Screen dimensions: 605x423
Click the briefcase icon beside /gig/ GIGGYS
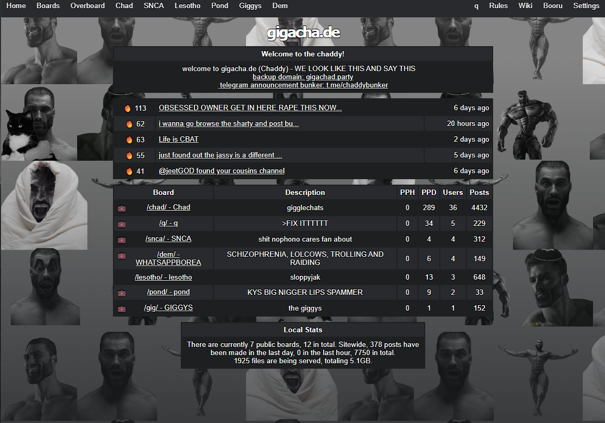[x=122, y=308]
